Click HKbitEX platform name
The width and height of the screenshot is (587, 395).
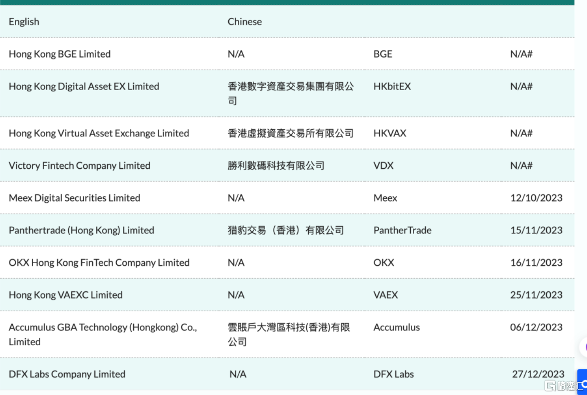392,87
